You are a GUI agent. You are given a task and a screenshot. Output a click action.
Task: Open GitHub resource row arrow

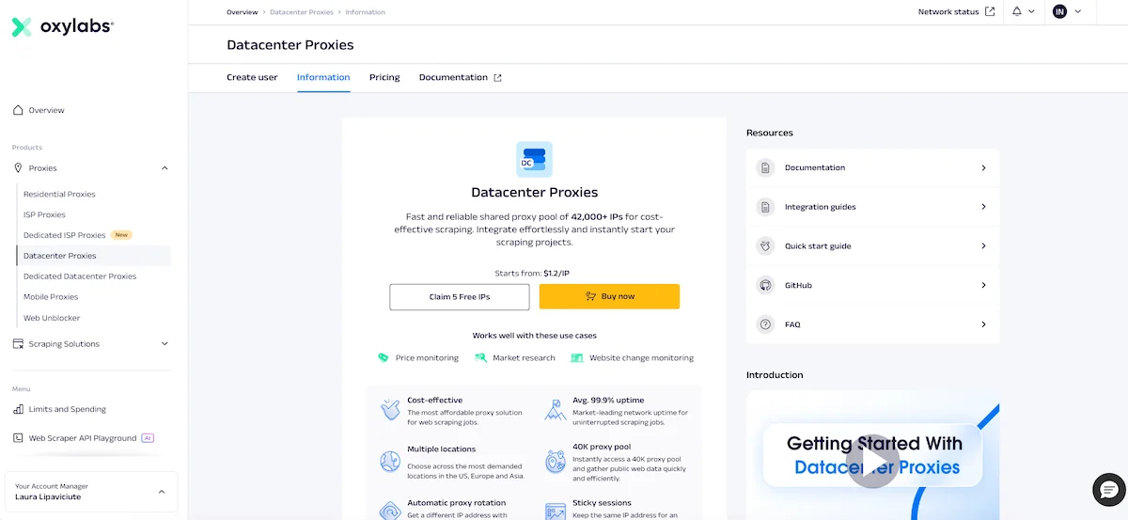(983, 285)
